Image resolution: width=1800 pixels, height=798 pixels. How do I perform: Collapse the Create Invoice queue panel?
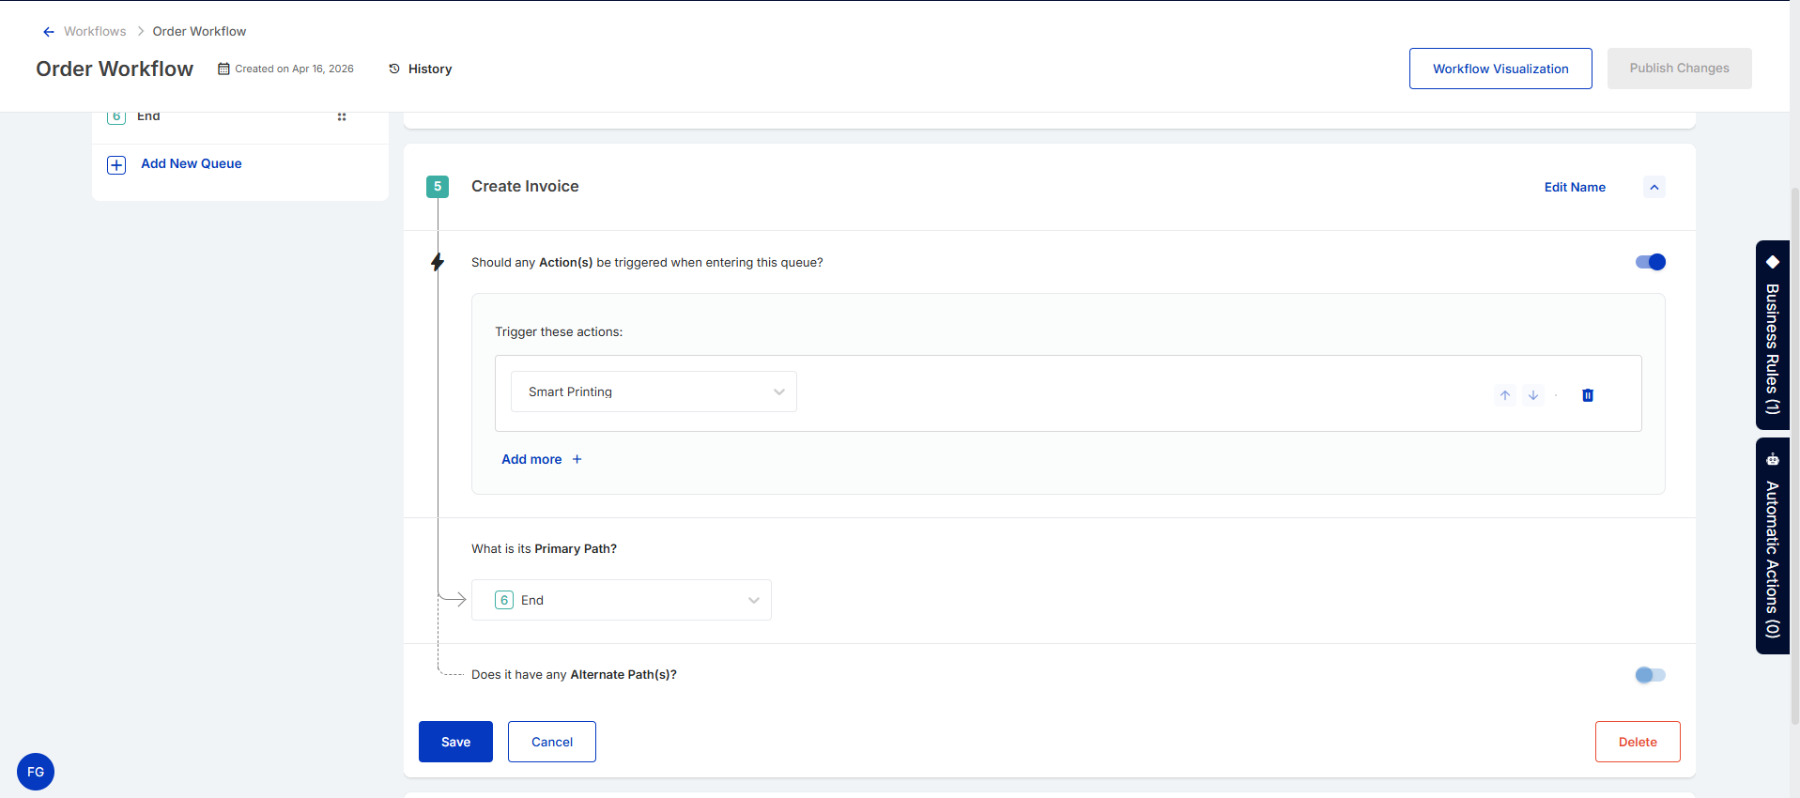pyautogui.click(x=1654, y=187)
